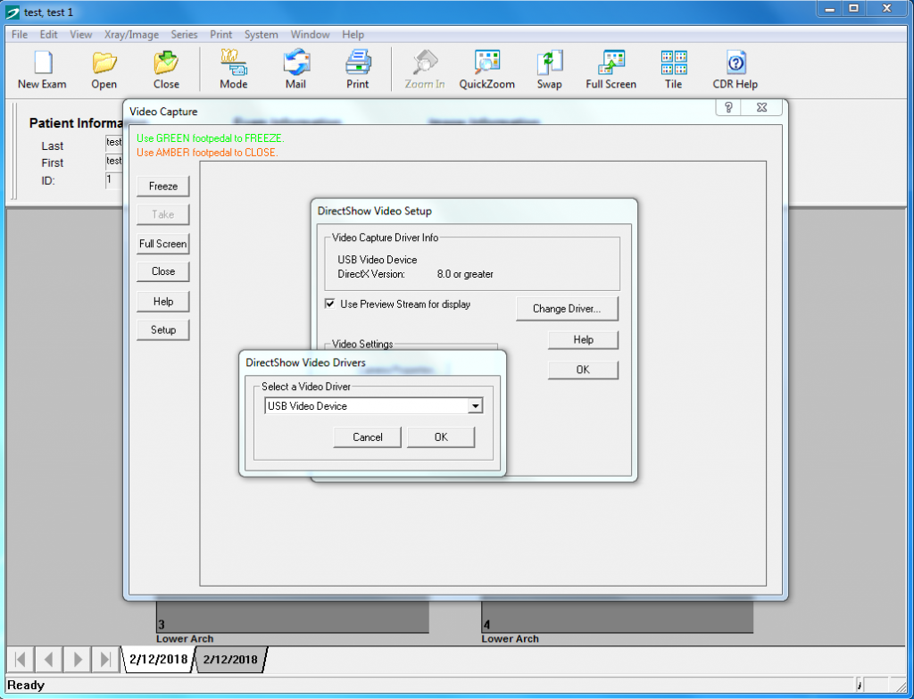Screen dimensions: 914x699
Task: Expand the help question mark on Video Capture
Action: pos(727,107)
